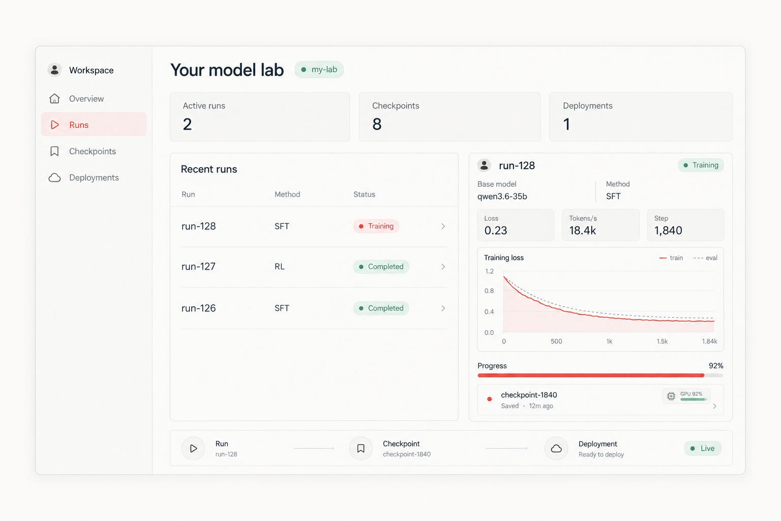This screenshot has width=781, height=521.
Task: Click the Tokens/s 18.4k metric tile
Action: (600, 225)
